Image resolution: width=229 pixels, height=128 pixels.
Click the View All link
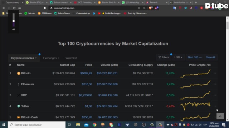tap(210, 57)
